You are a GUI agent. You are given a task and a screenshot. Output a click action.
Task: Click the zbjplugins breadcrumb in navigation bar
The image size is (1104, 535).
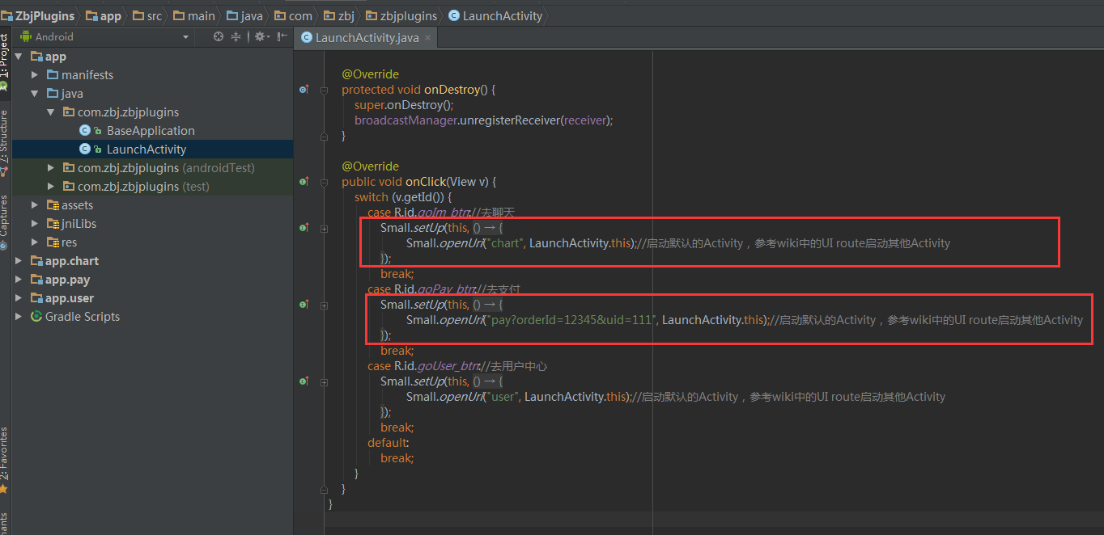point(409,15)
